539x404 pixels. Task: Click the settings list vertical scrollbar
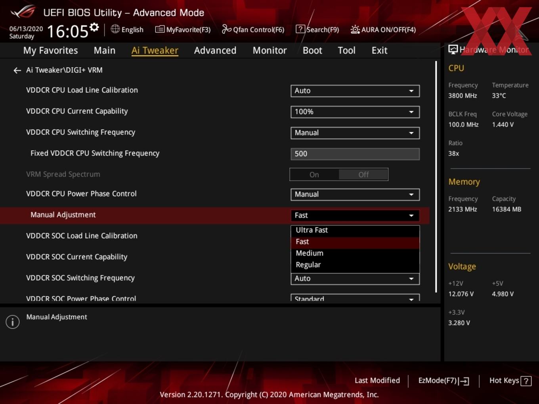tap(436, 177)
